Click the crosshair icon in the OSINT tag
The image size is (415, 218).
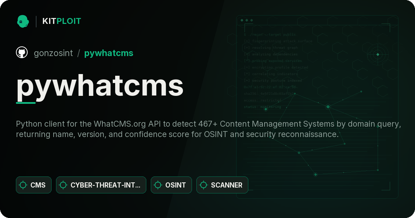coord(158,185)
